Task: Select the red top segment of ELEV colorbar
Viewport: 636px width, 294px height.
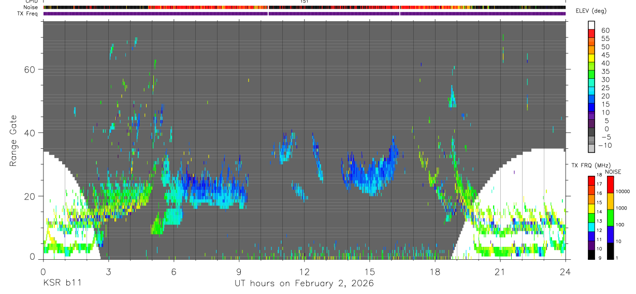Action: (x=591, y=33)
